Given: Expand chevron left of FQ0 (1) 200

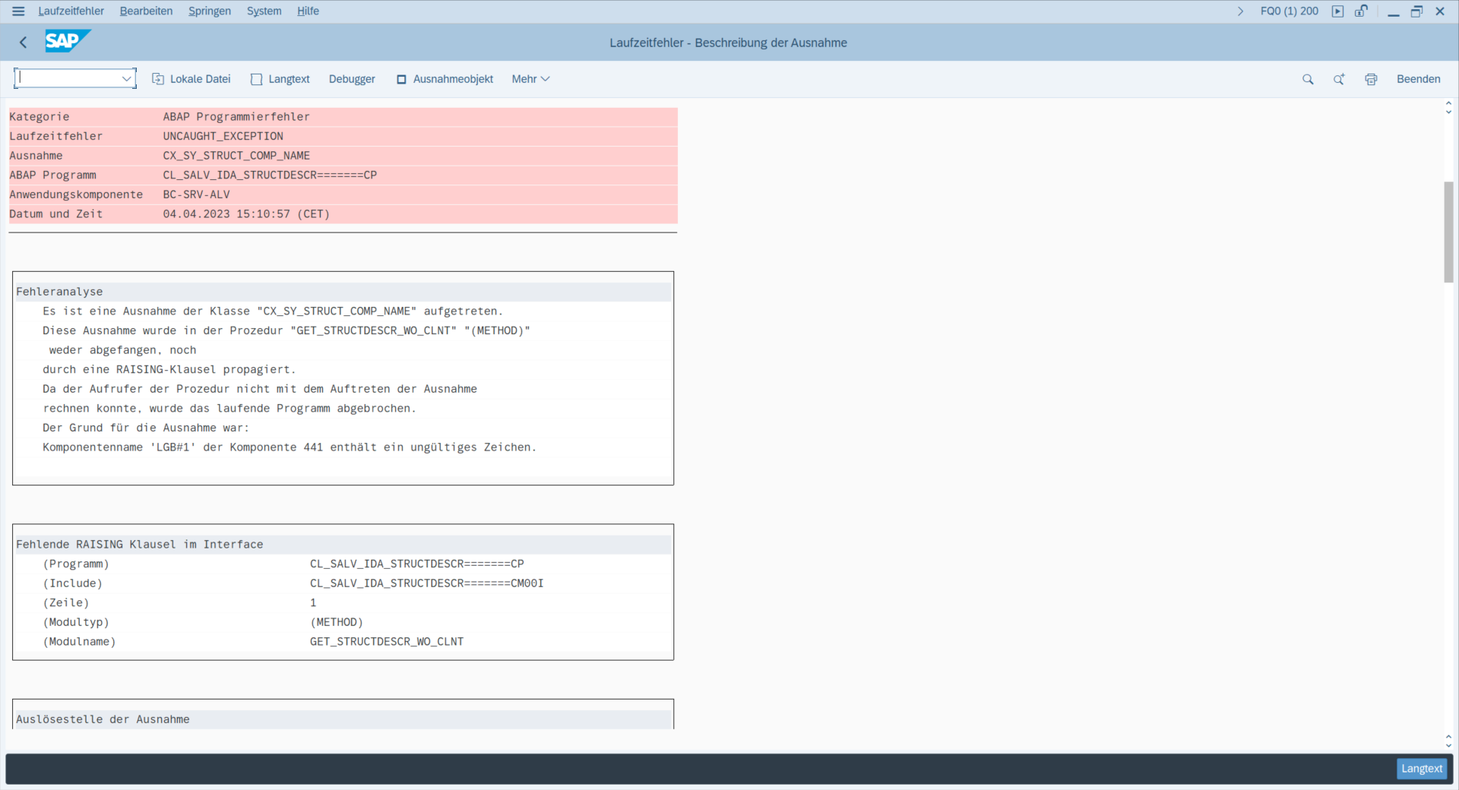Looking at the screenshot, I should [x=1241, y=11].
